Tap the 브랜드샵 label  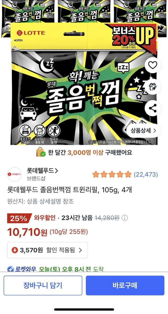pos(36,178)
